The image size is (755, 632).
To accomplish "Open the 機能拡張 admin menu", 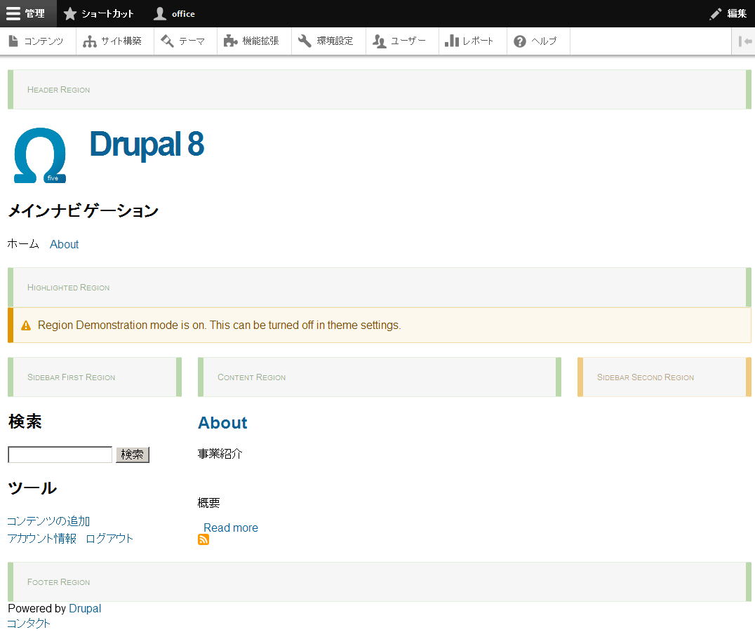I will [254, 41].
